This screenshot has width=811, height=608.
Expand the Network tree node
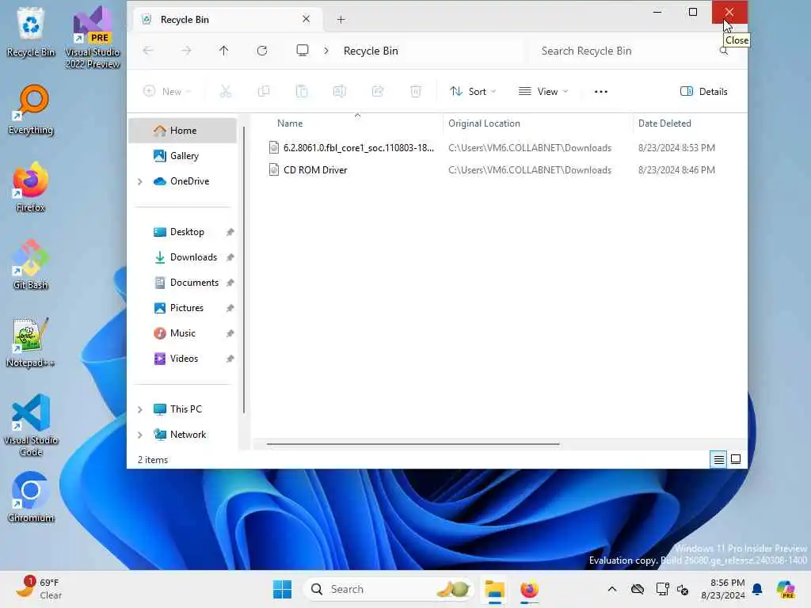[139, 435]
